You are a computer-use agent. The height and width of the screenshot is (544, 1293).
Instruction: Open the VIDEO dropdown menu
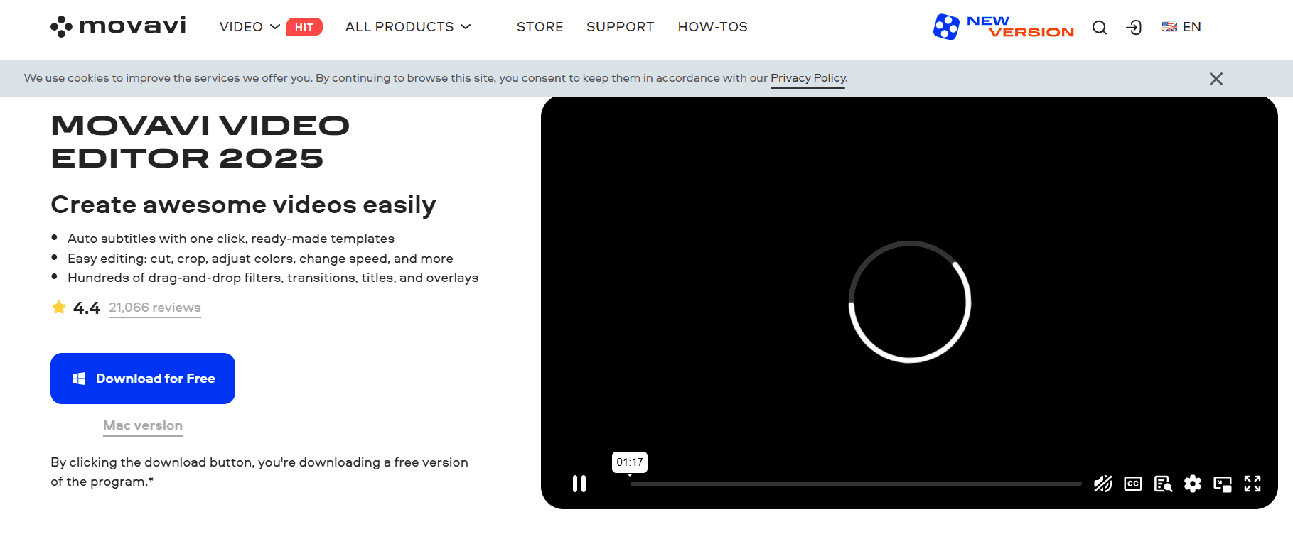point(250,27)
